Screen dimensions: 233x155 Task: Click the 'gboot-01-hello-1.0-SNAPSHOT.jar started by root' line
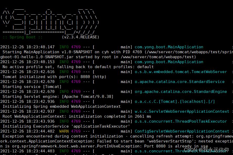click(x=98, y=57)
